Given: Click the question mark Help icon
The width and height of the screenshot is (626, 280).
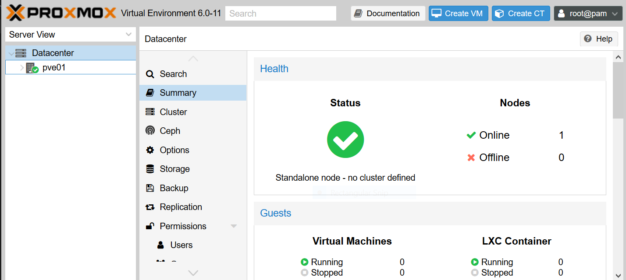Looking at the screenshot, I should point(588,38).
